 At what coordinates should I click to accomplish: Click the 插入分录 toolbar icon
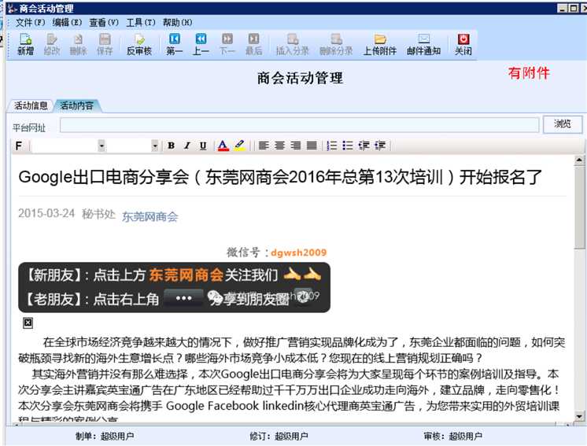coord(293,44)
